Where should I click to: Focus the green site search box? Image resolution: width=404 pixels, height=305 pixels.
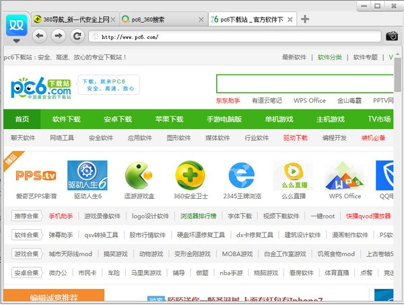click(305, 84)
